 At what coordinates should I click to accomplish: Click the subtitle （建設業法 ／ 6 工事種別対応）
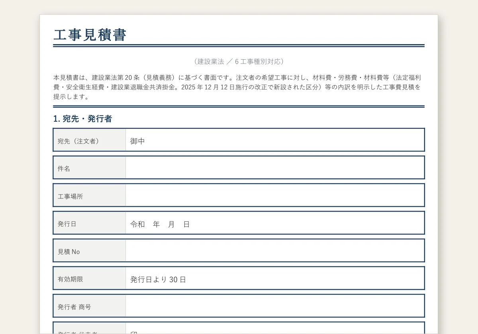coord(239,62)
